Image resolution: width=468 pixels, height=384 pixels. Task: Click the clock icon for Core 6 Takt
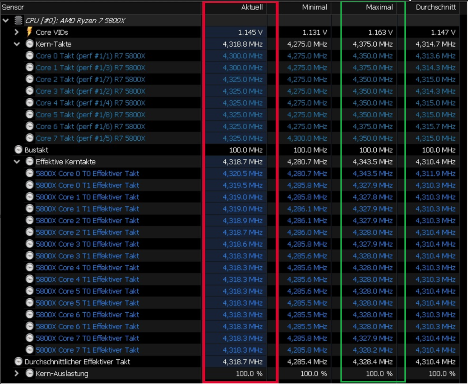coord(29,126)
